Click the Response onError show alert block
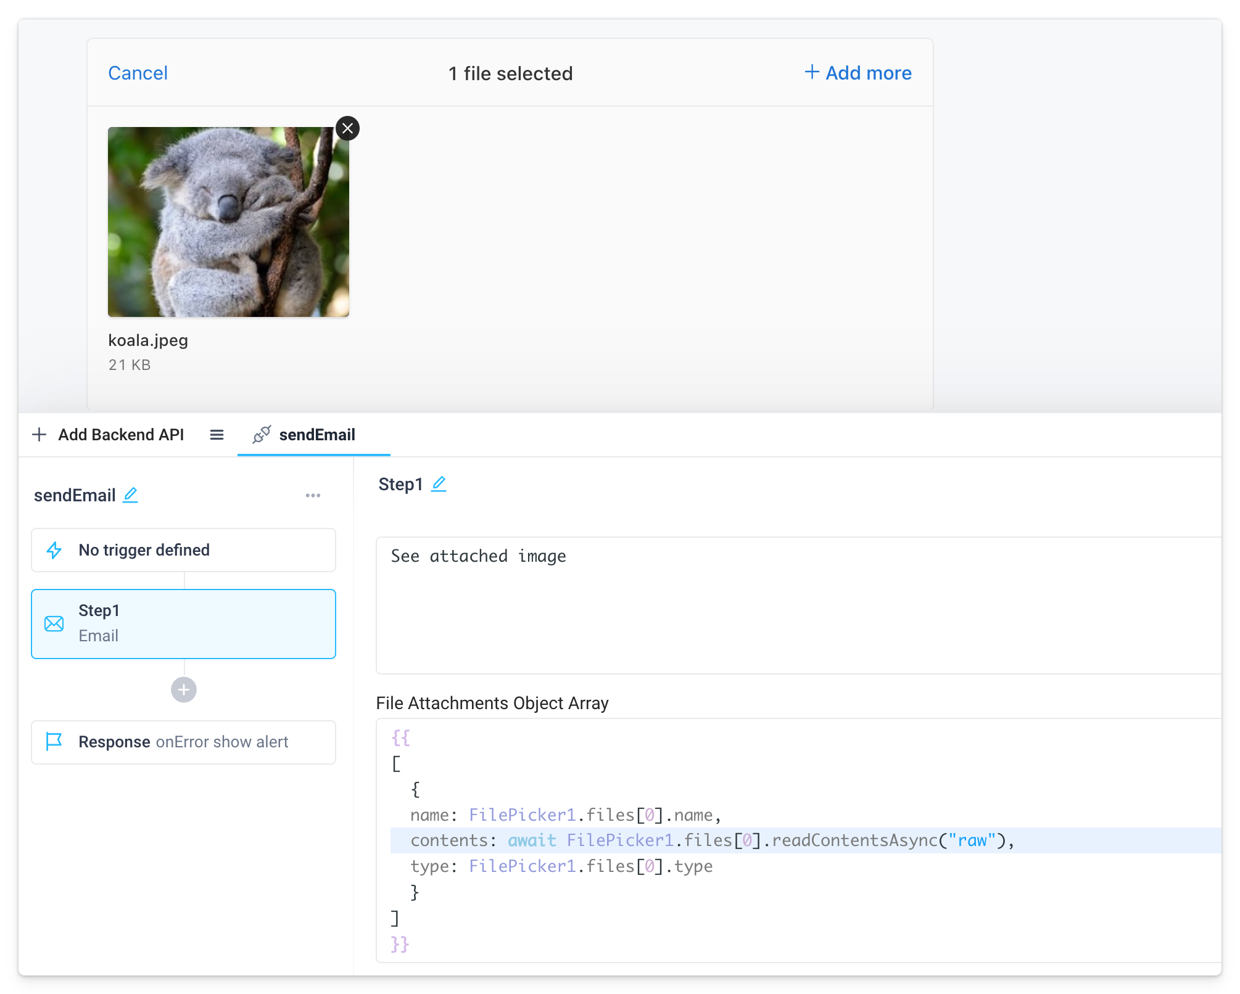The width and height of the screenshot is (1240, 994). (x=183, y=742)
